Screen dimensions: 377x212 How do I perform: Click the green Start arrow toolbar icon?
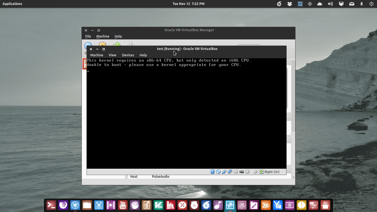click(117, 44)
